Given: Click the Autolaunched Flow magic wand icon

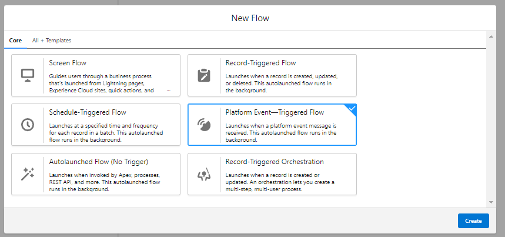Looking at the screenshot, I should click(x=28, y=174).
